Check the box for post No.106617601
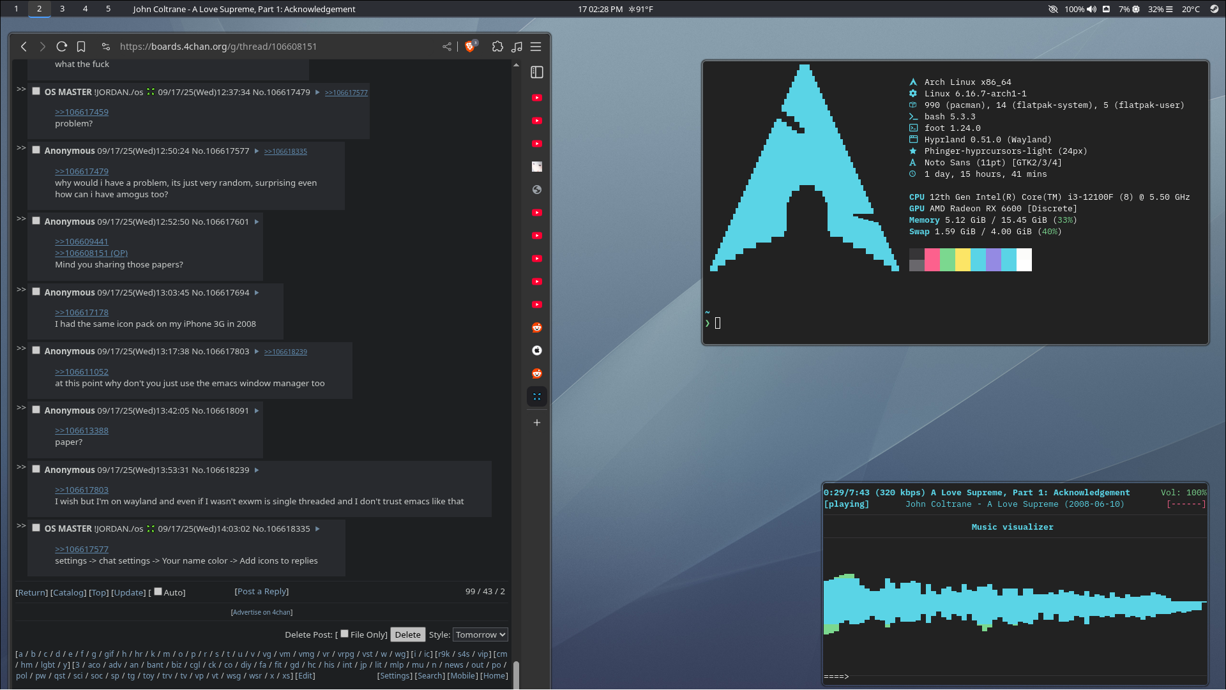The image size is (1226, 690). (36, 221)
